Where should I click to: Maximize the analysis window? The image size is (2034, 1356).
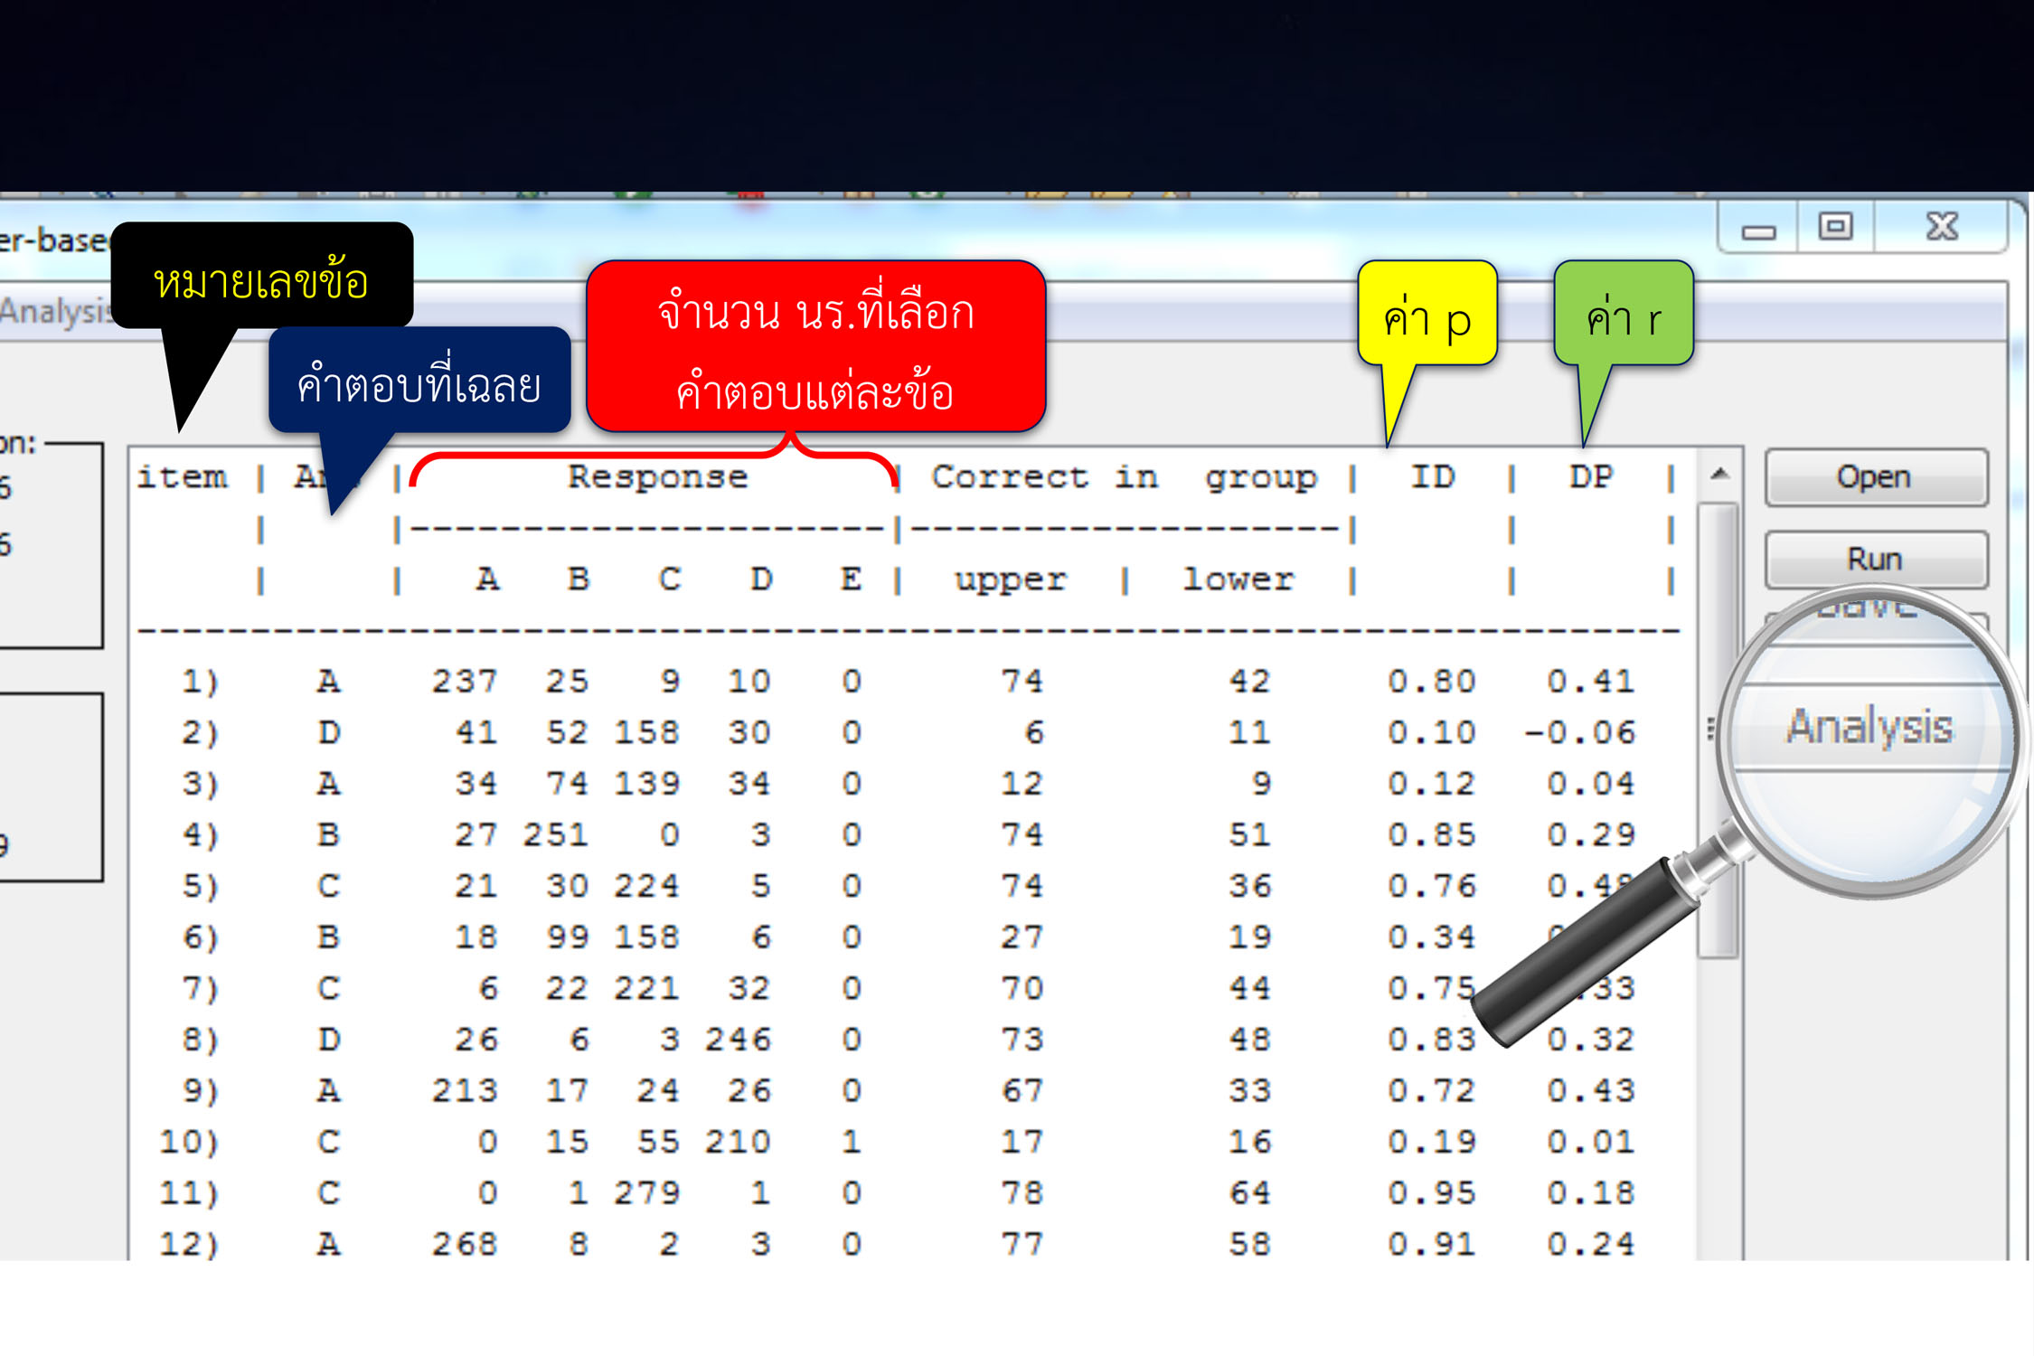coord(1835,226)
